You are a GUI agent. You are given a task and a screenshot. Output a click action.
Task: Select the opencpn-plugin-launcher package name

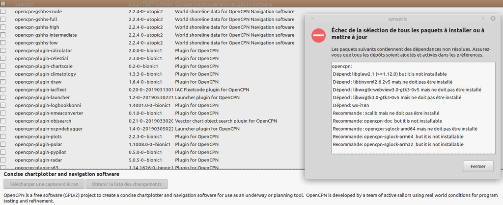[42, 97]
